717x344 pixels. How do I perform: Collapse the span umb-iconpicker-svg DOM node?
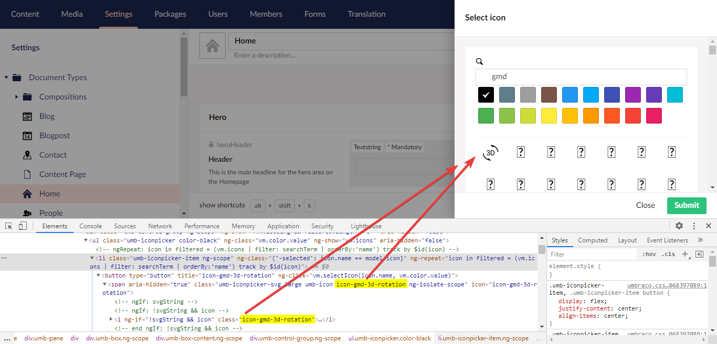[x=104, y=284]
